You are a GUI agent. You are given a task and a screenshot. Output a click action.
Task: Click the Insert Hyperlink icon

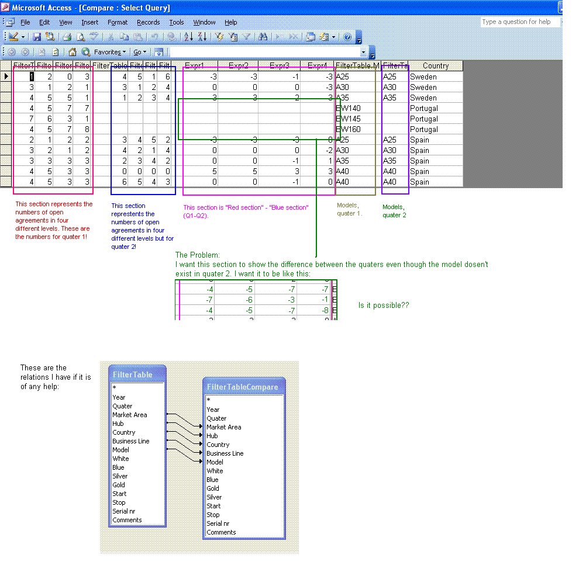point(171,37)
